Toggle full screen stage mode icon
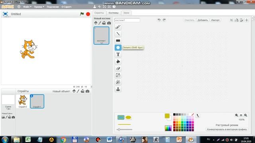Viewport: 255px width, 143px height. pos(5,14)
